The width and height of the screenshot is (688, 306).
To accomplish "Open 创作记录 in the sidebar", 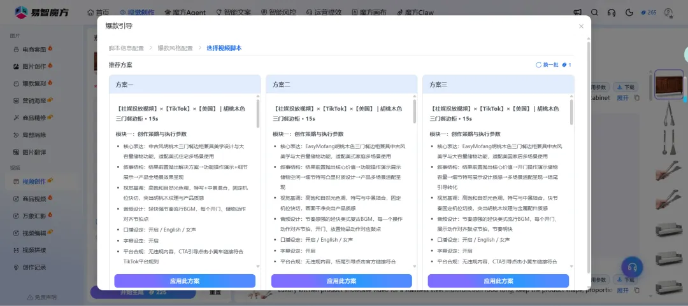I will click(x=34, y=267).
